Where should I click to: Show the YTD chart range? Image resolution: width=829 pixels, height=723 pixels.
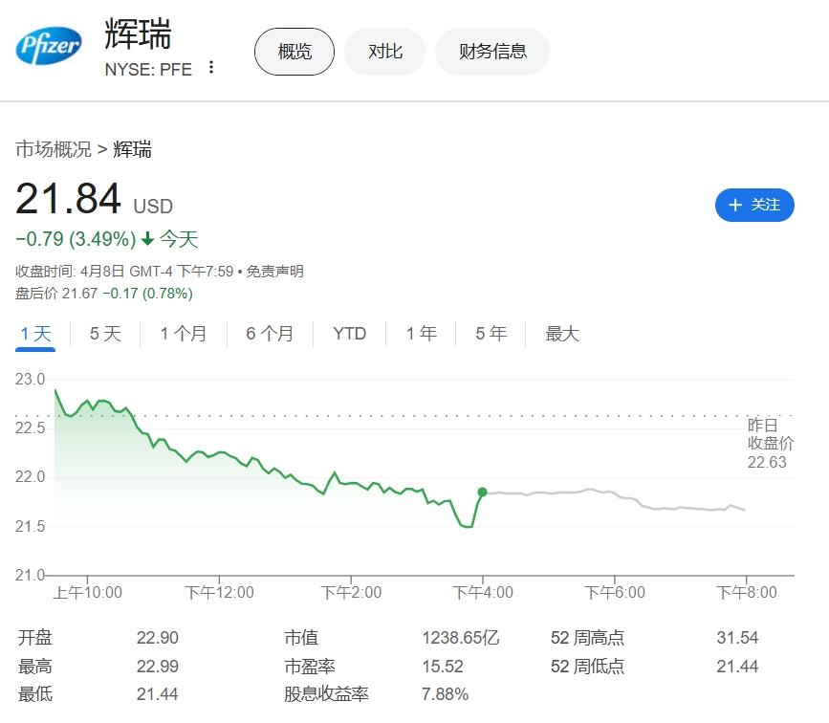349,334
